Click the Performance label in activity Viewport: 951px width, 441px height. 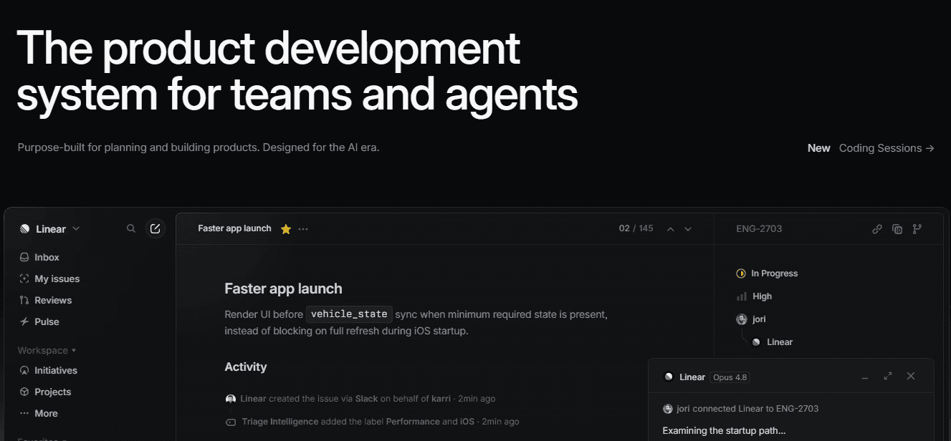click(x=413, y=422)
